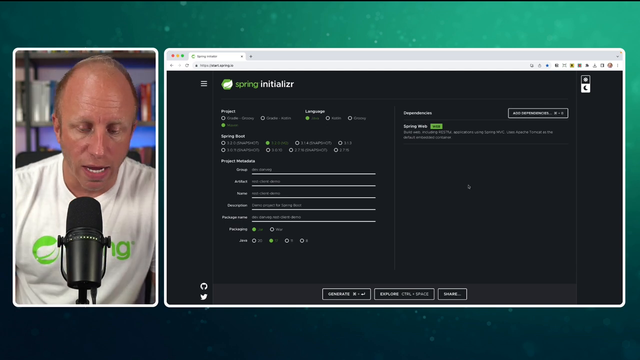Open the Explore project button
Image resolution: width=640 pixels, height=360 pixels.
coord(404,294)
